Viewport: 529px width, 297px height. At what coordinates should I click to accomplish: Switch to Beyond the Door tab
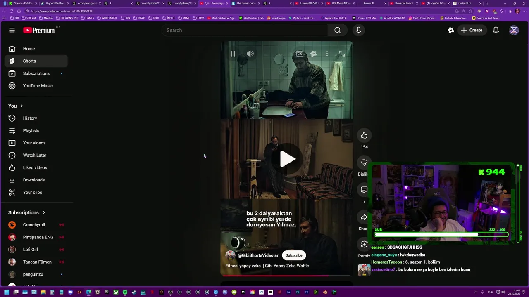click(54, 3)
